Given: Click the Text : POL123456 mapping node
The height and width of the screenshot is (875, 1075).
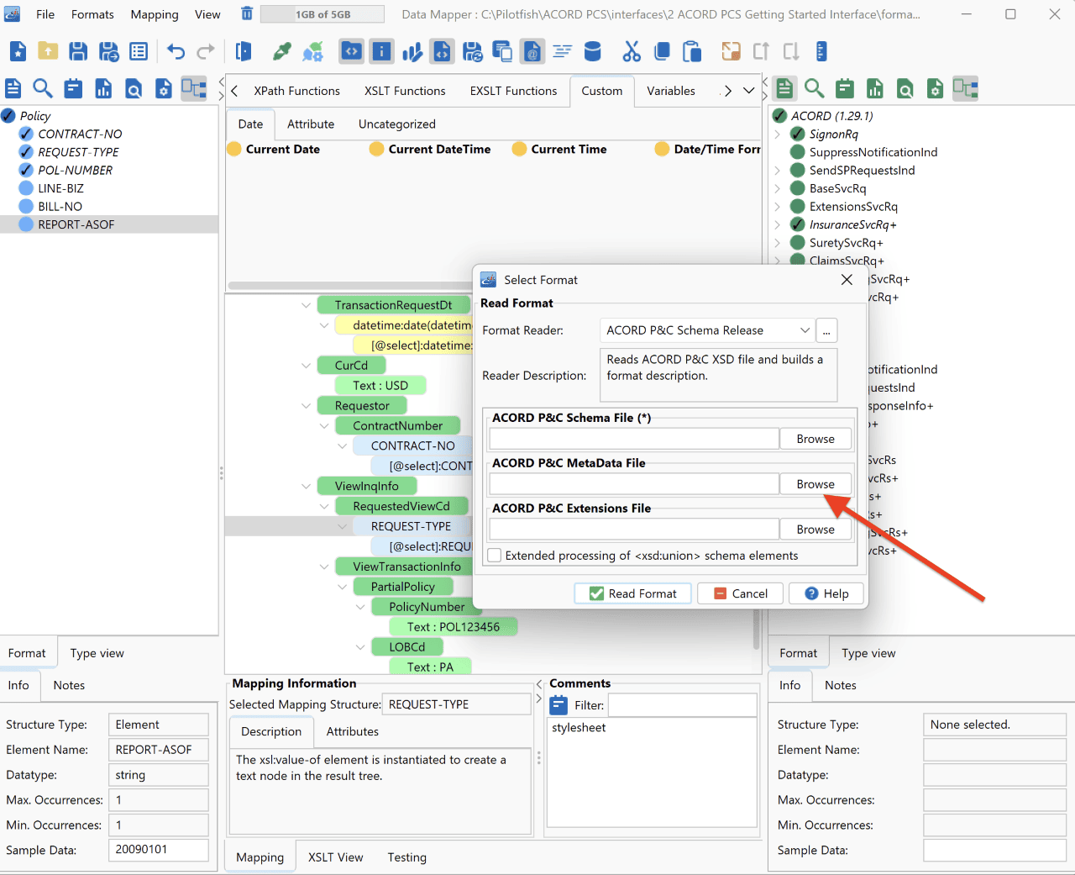Looking at the screenshot, I should 453,627.
